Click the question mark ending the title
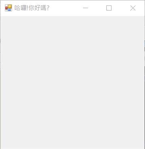This screenshot has width=145, height=149. pos(48,8)
